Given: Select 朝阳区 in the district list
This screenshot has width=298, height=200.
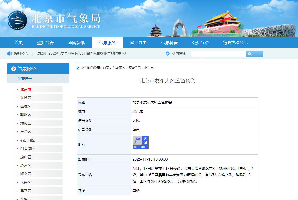Looking at the screenshot, I should tap(26, 115).
